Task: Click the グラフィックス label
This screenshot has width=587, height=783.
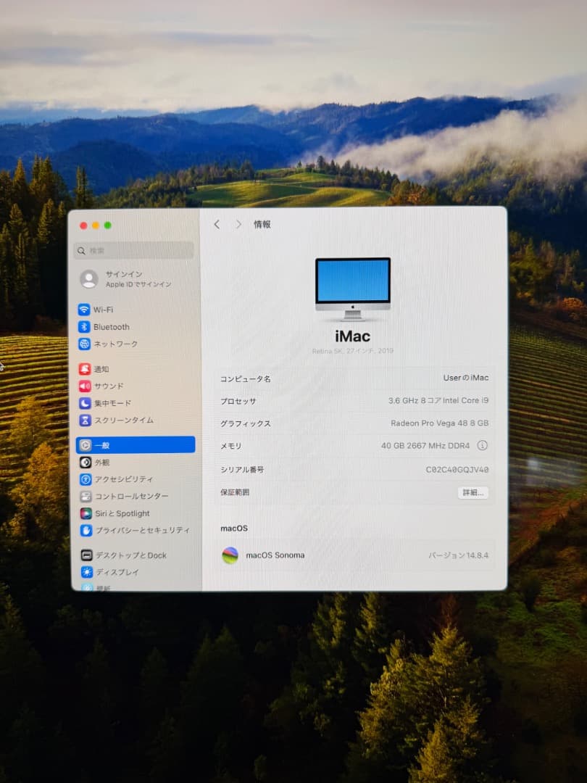Action: coord(246,423)
